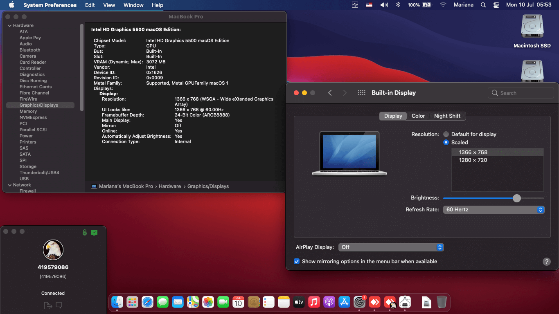Open the Messages app in the Dock
Screen dimensions: 559x314
162,302
